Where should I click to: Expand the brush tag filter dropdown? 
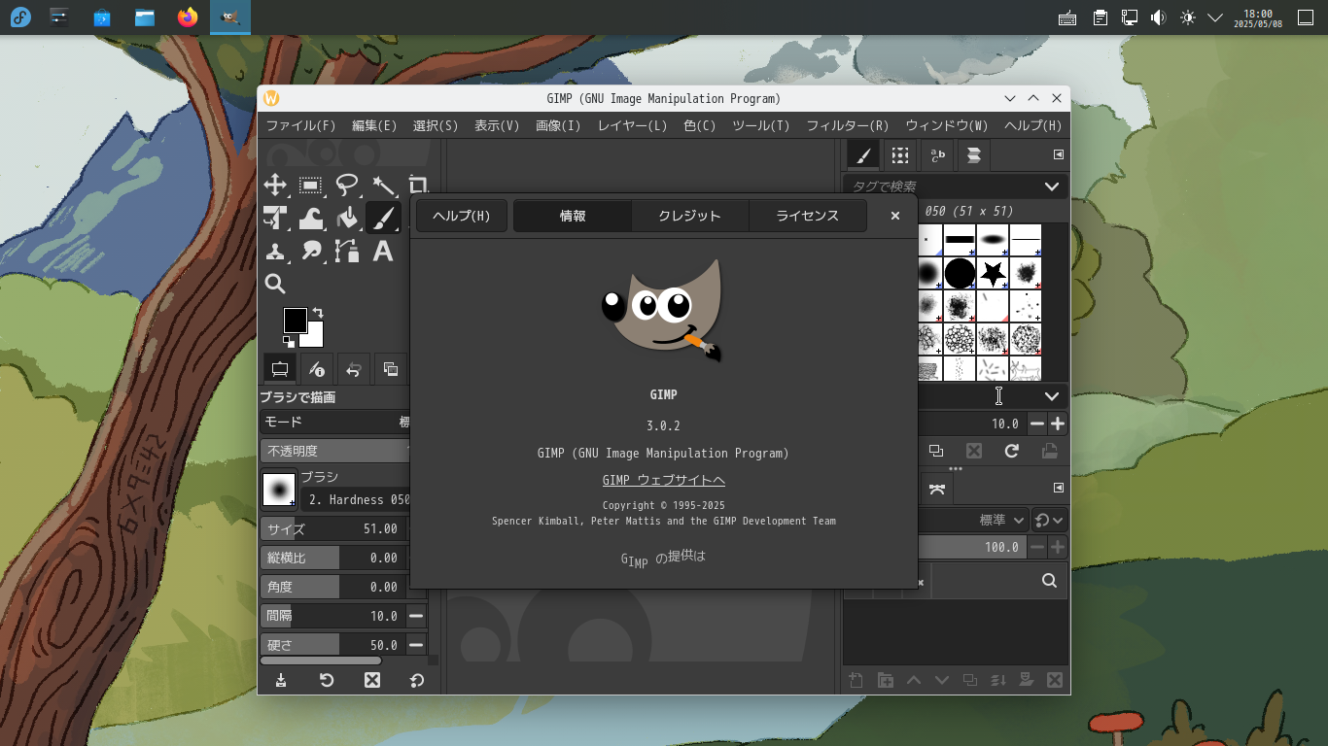[x=1051, y=186]
